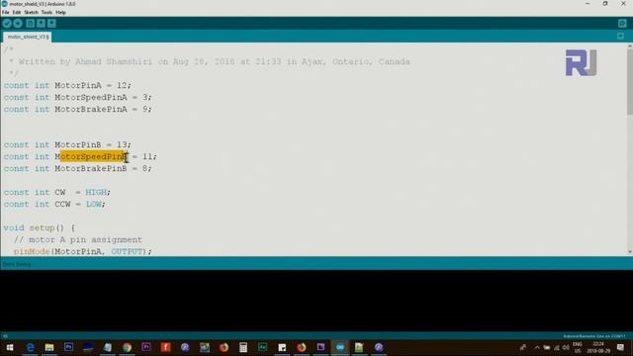
Task: Show hidden system tray icons
Action: pos(537,347)
